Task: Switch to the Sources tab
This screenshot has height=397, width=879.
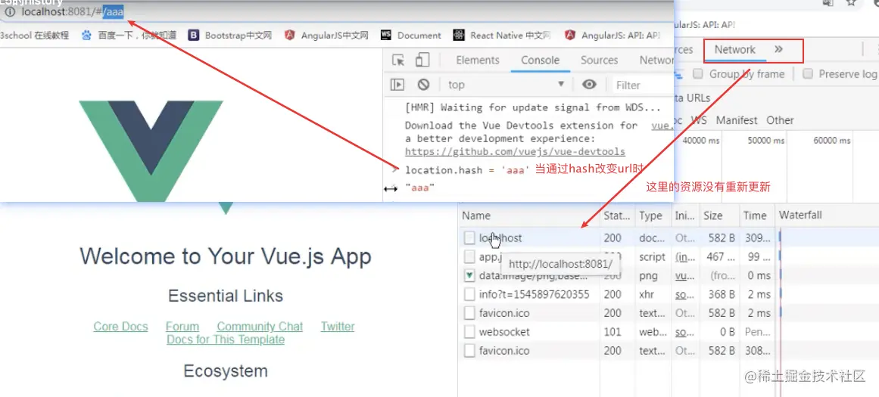Action: coord(600,60)
